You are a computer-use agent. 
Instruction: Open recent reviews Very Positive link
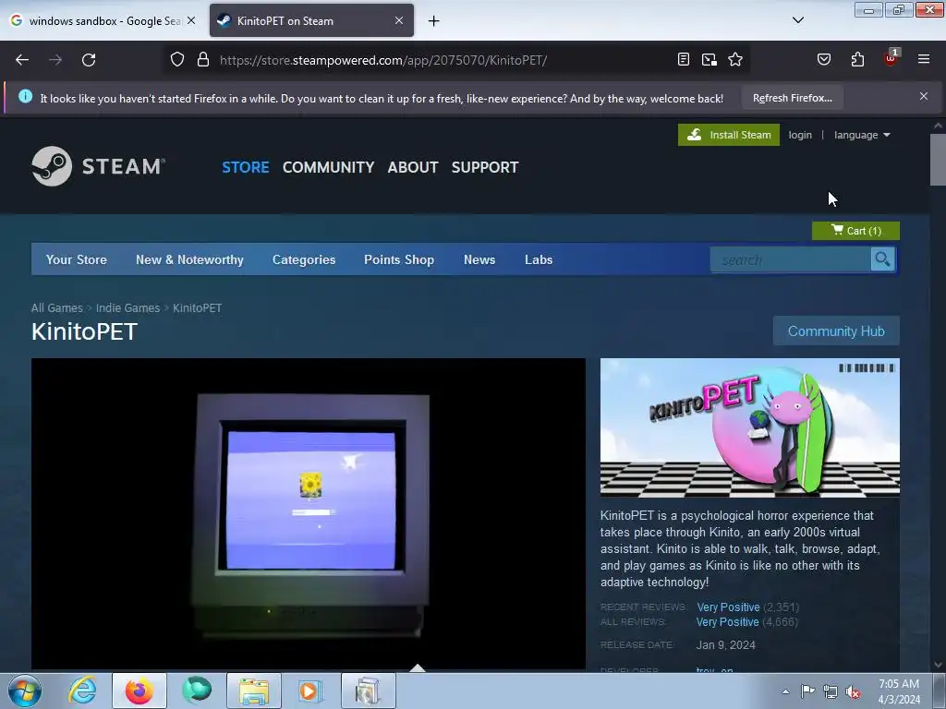click(728, 607)
